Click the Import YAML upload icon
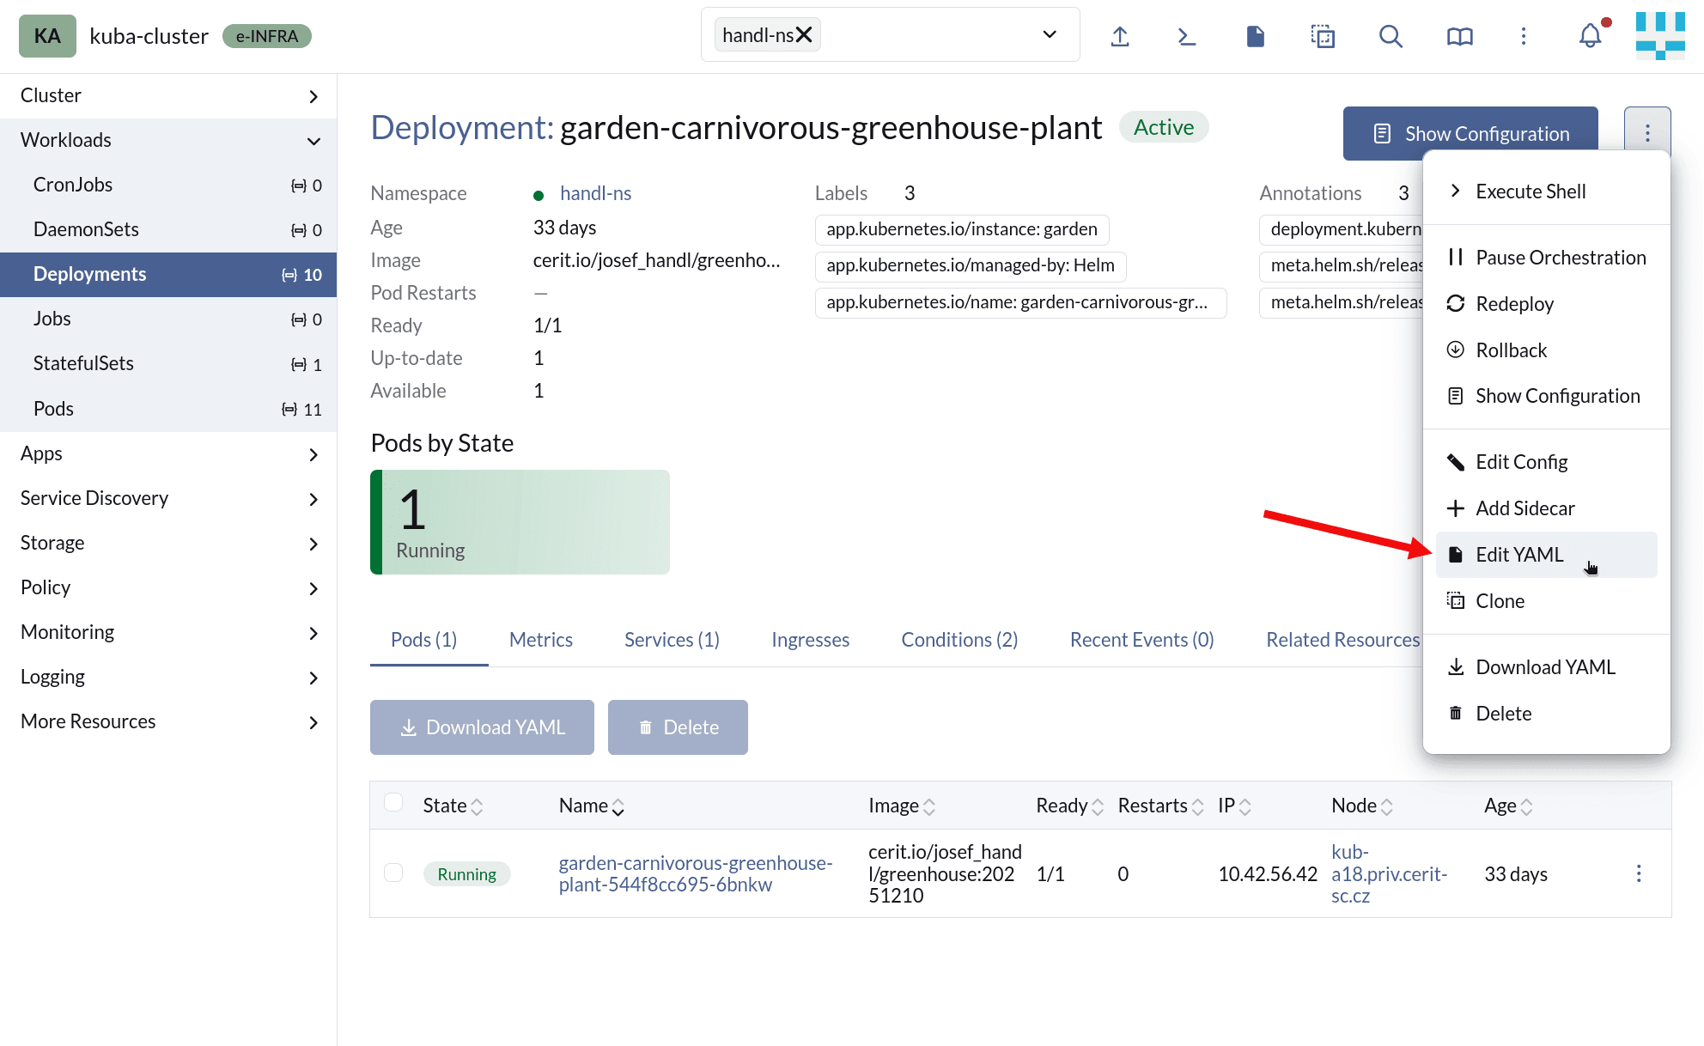 click(x=1119, y=36)
